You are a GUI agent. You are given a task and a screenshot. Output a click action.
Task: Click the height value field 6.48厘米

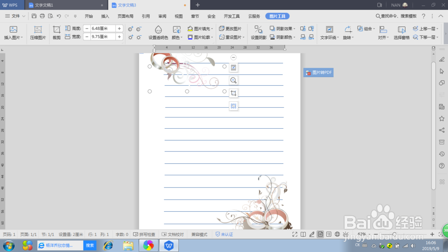[102, 29]
